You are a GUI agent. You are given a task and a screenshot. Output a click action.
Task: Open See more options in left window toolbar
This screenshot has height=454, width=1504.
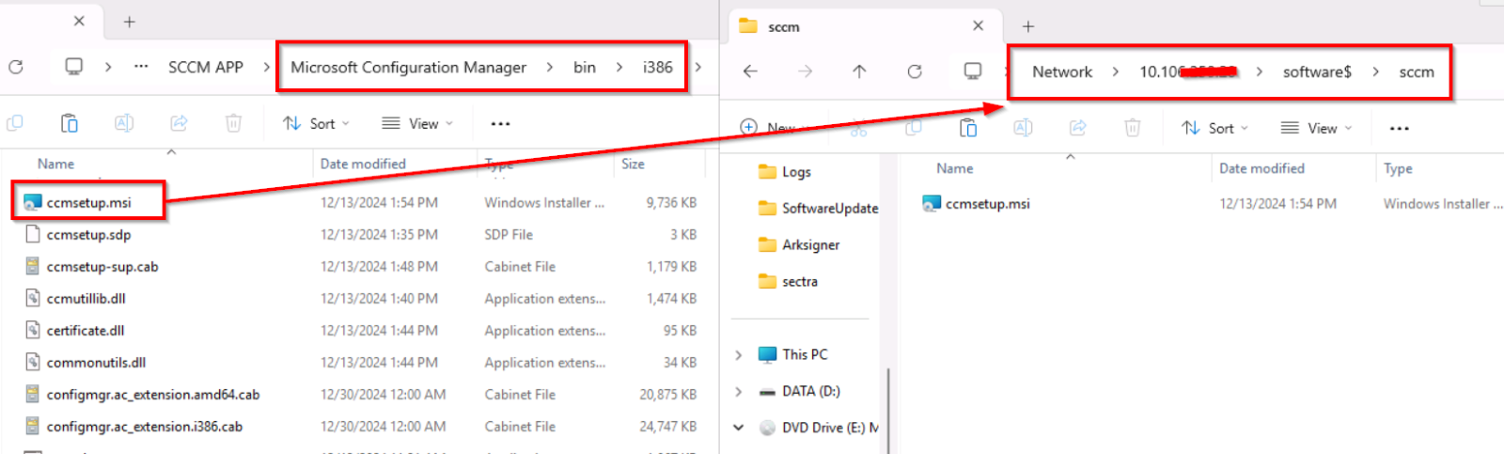point(500,123)
